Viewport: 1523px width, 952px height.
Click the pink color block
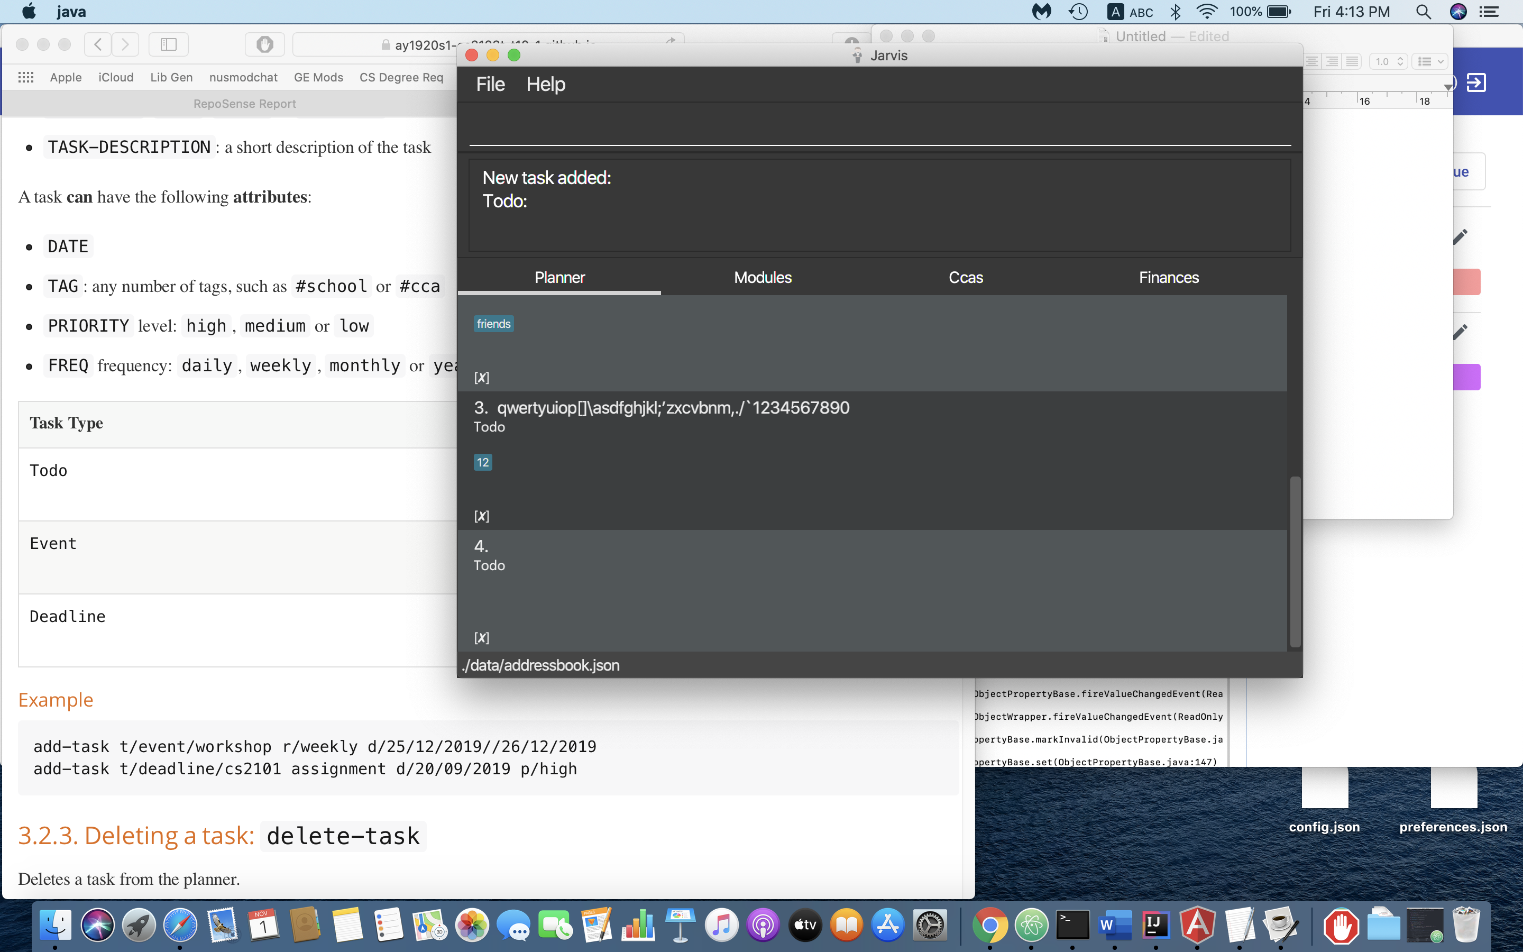pyautogui.click(x=1466, y=281)
